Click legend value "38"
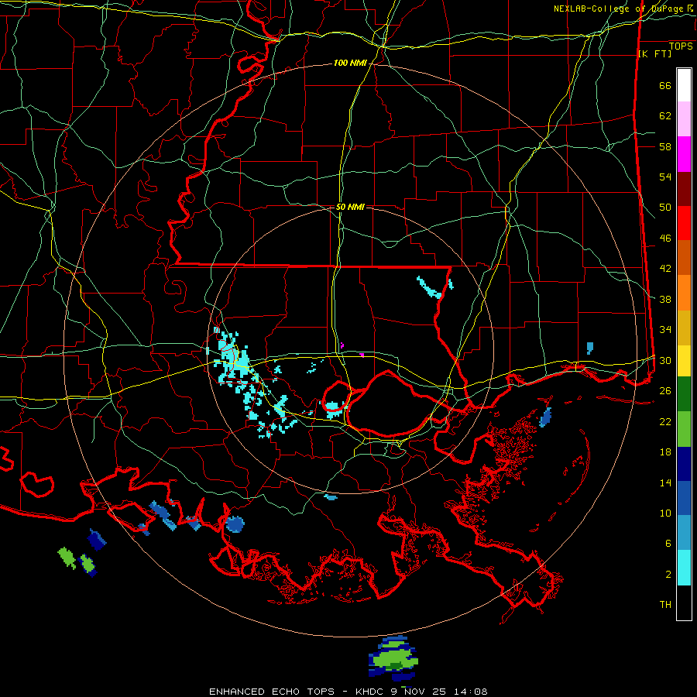Viewport: 697px width, 697px height. click(665, 299)
